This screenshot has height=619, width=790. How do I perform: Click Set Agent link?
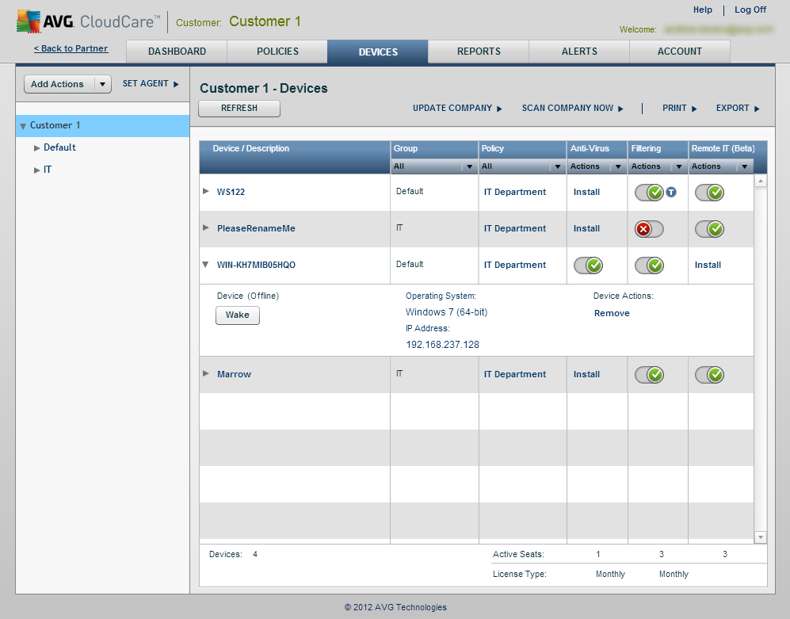(151, 84)
